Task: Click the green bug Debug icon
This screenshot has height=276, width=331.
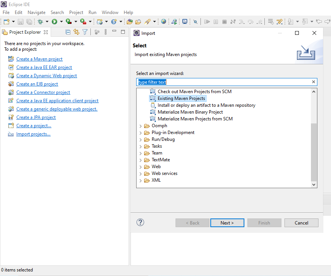Action: (x=40, y=22)
